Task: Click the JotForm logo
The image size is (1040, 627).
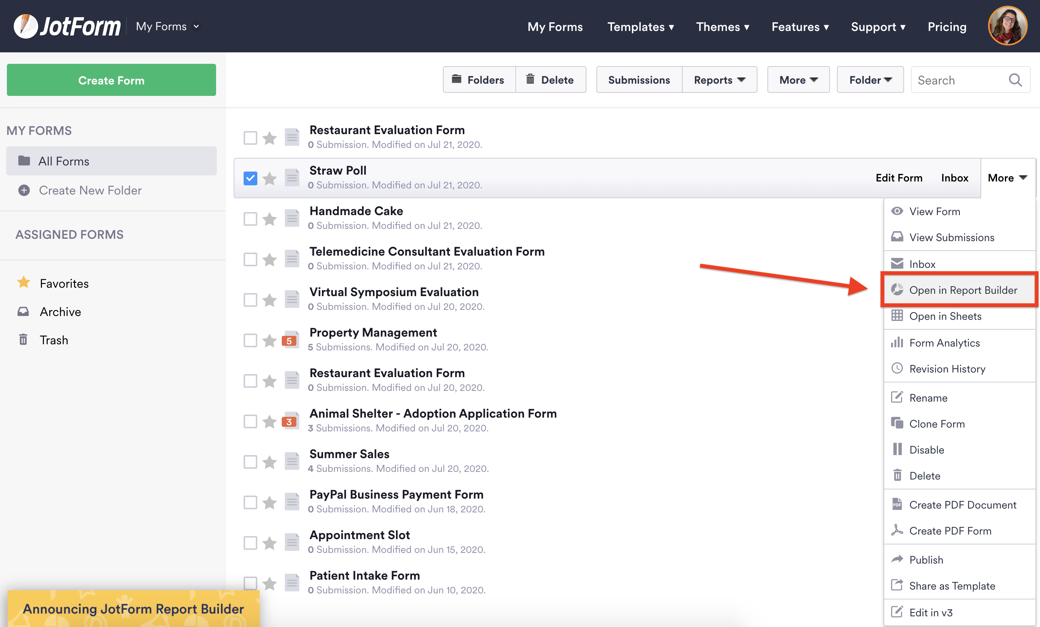Action: (68, 26)
